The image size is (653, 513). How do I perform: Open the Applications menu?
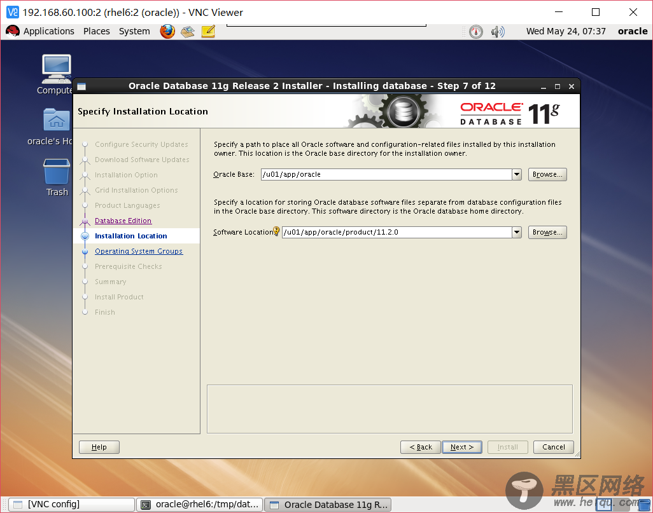49,31
